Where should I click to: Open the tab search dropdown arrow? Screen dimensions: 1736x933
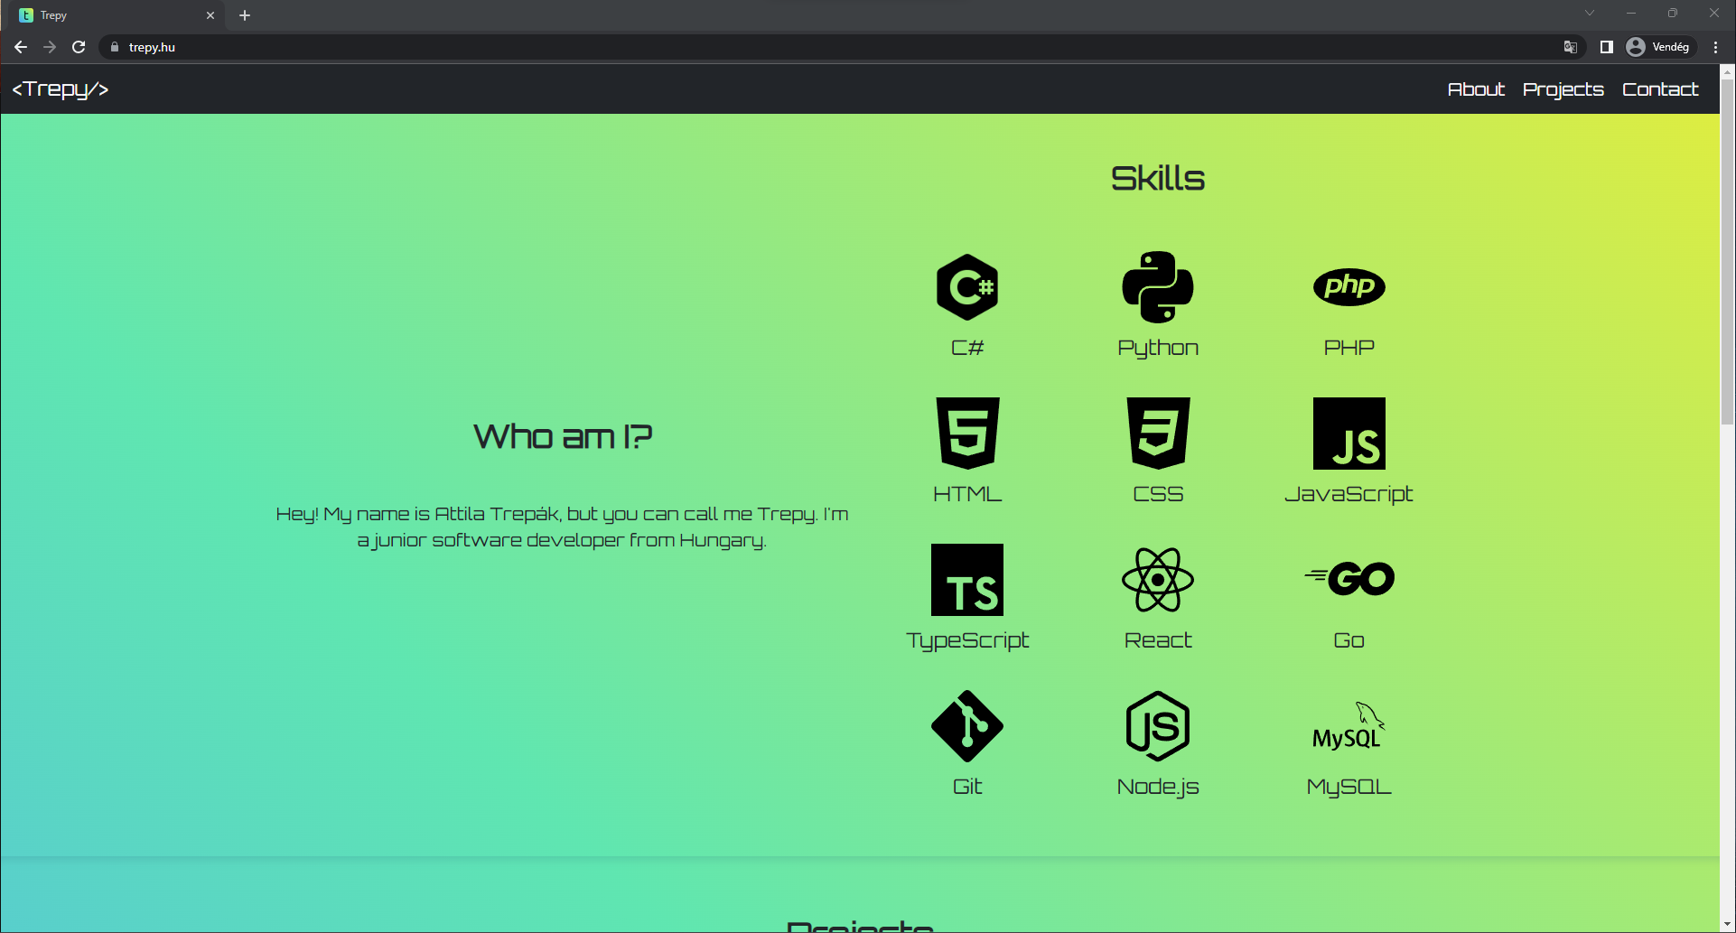tap(1590, 13)
